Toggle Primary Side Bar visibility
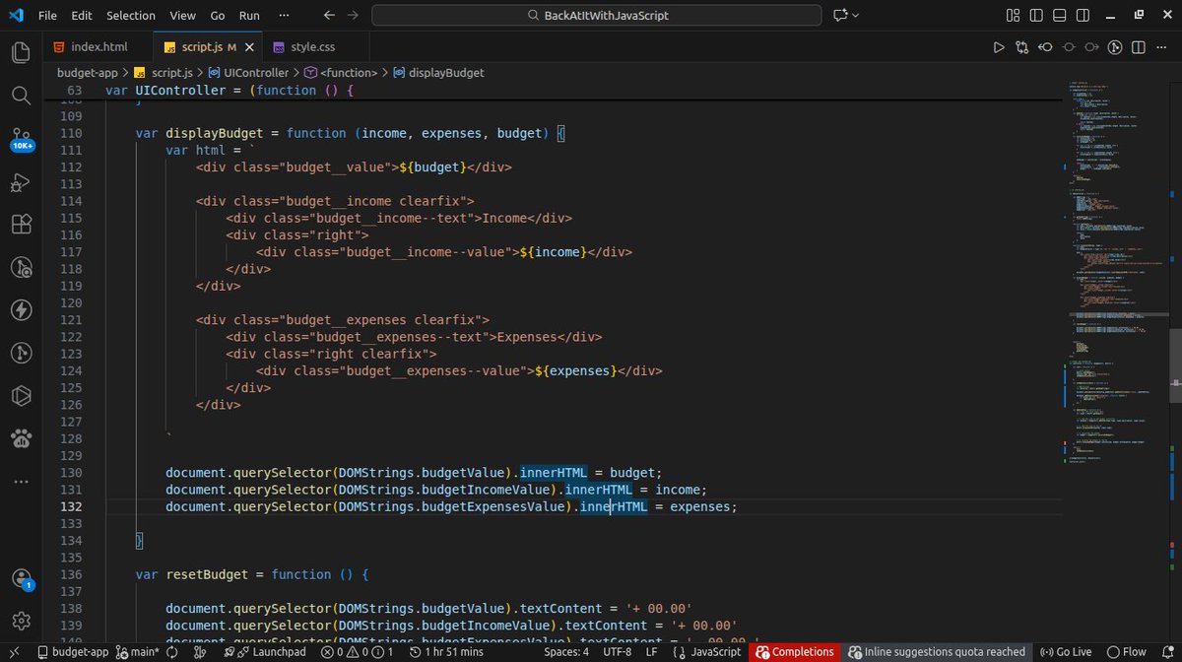Viewport: 1182px width, 662px height. 1036,16
